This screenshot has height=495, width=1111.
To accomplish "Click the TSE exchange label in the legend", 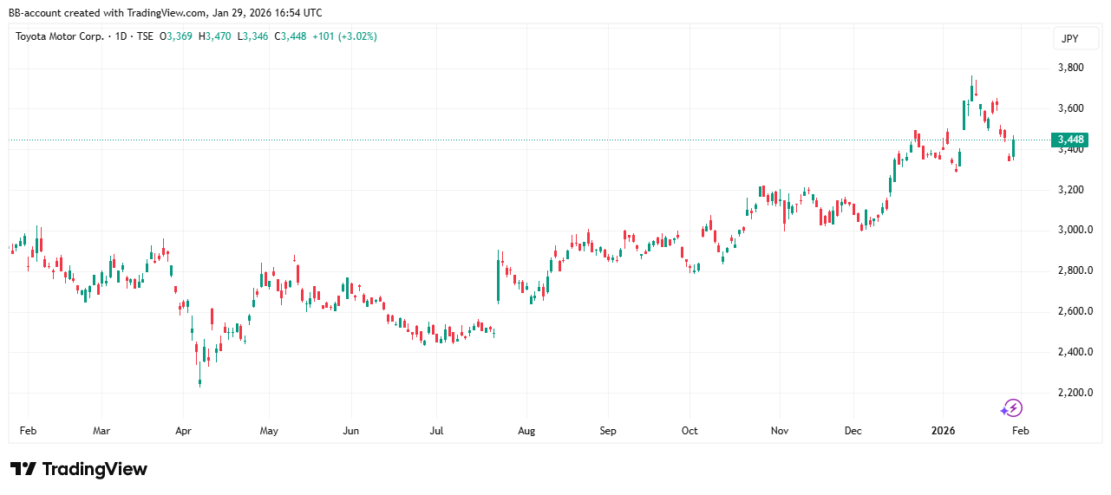I will click(x=145, y=36).
